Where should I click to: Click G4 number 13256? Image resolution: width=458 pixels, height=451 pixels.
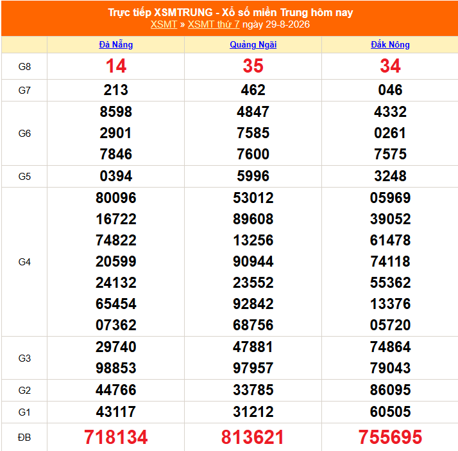(253, 240)
